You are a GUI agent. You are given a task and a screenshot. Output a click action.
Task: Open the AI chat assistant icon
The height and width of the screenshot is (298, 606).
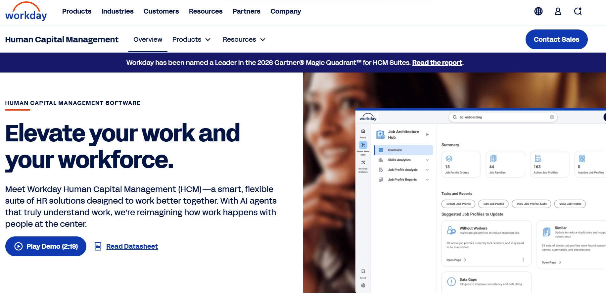click(x=578, y=11)
